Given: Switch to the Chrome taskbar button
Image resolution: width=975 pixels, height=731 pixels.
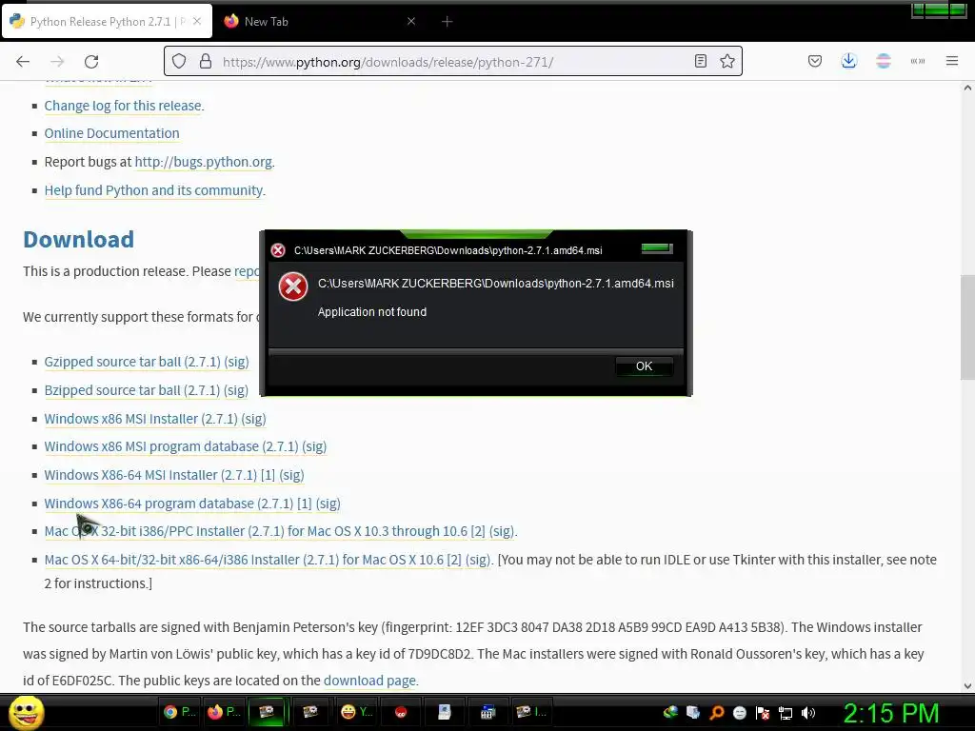Looking at the screenshot, I should (x=179, y=712).
